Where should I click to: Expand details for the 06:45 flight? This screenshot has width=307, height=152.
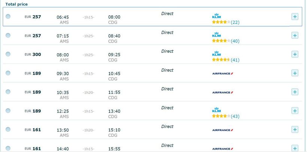[x=295, y=17]
